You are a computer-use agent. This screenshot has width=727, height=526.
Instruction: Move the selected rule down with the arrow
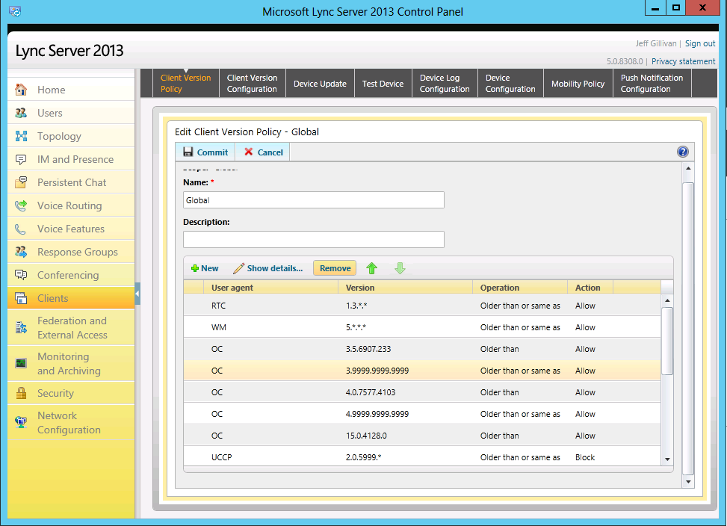(x=400, y=267)
